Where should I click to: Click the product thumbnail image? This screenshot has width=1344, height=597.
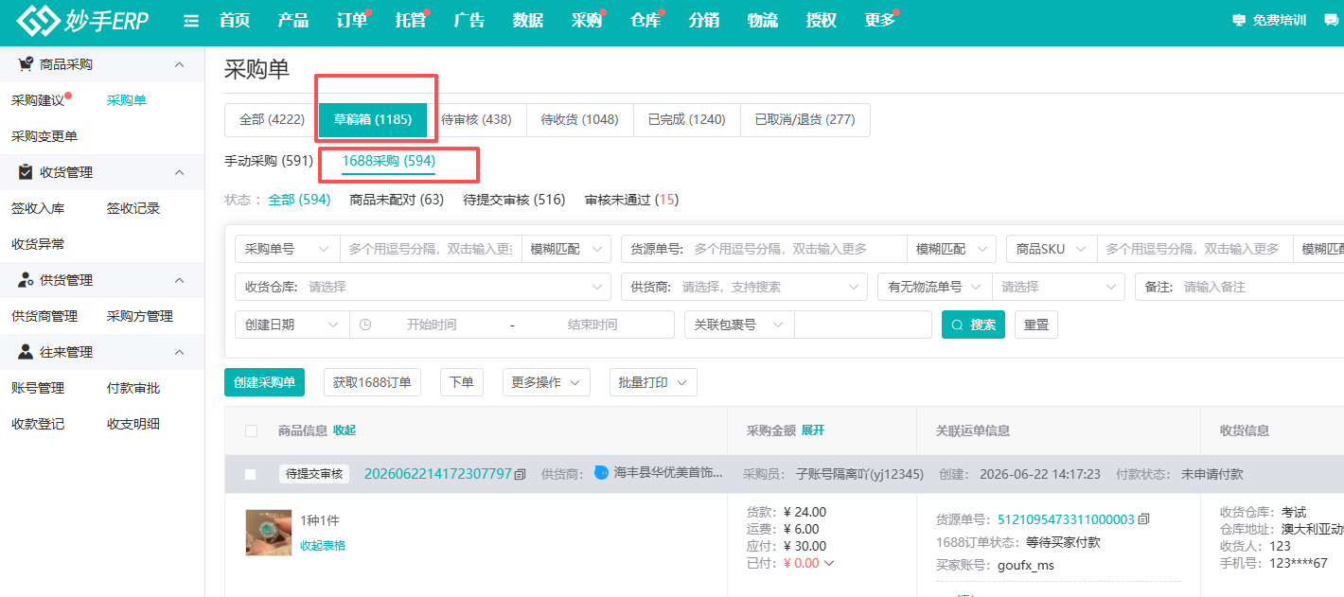click(x=268, y=533)
